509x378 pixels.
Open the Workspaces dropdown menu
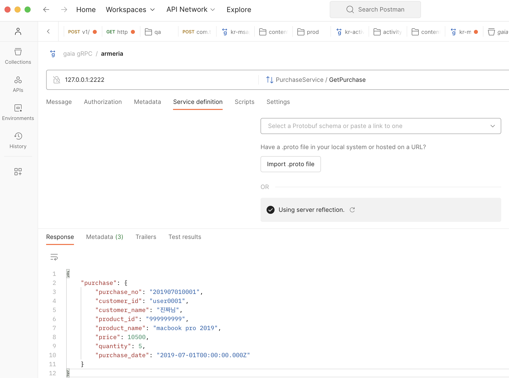(130, 10)
